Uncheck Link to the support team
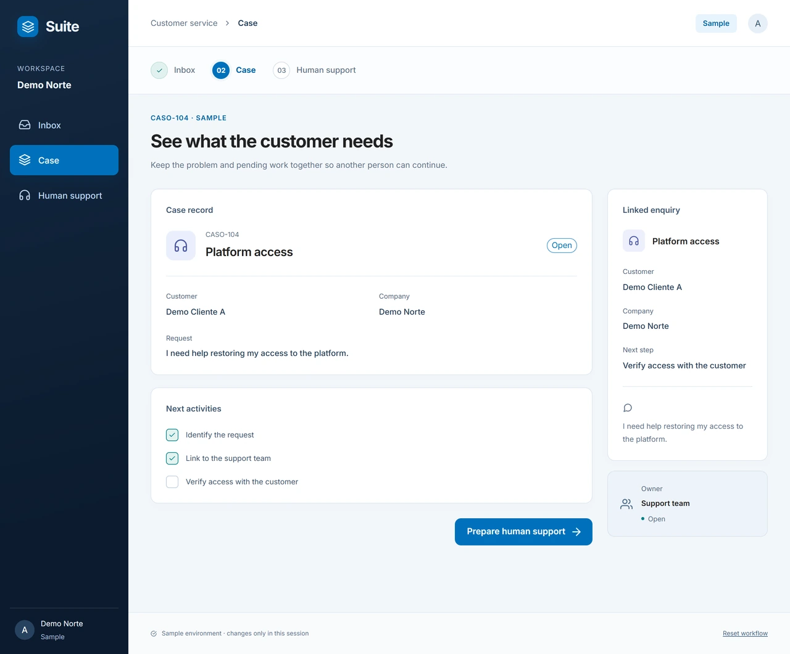The height and width of the screenshot is (654, 790). (172, 458)
